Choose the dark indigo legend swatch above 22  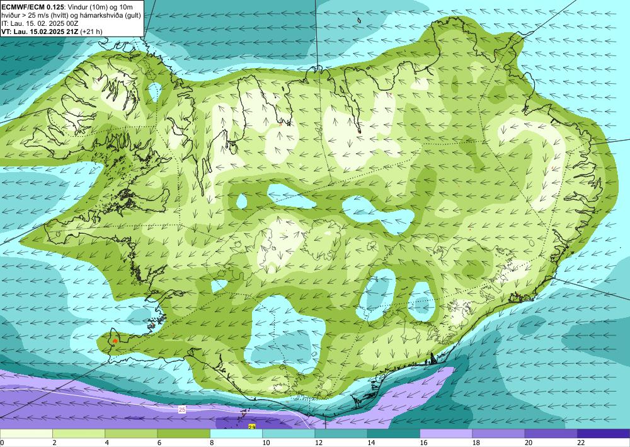604,433
